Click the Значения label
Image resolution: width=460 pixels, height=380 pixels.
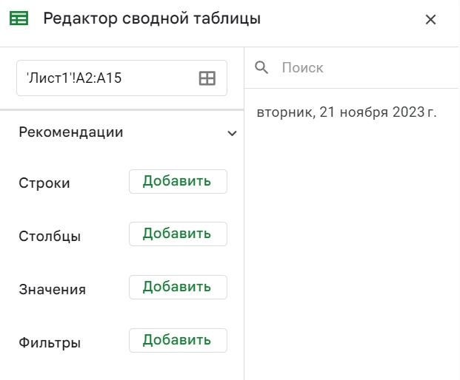[x=52, y=290]
